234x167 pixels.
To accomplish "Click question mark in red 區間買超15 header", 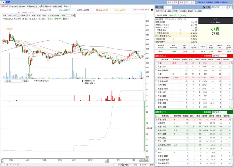I will [202, 56].
